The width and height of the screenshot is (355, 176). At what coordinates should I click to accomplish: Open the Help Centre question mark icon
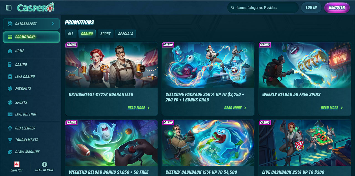(x=44, y=164)
